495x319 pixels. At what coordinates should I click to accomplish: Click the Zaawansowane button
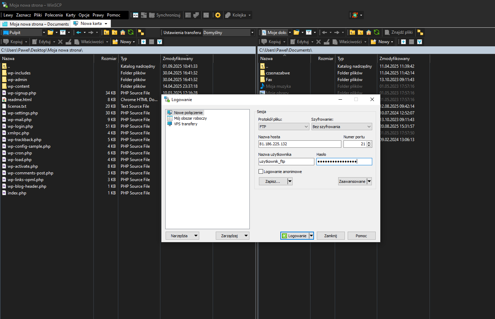[352, 181]
